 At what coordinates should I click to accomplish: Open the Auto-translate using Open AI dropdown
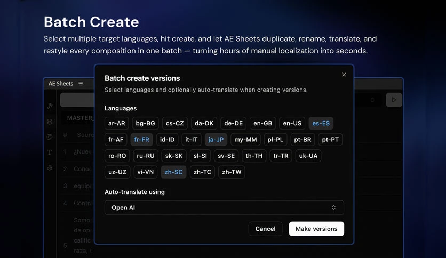[x=224, y=208]
